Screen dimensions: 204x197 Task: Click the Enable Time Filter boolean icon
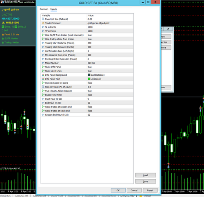(x=43, y=95)
